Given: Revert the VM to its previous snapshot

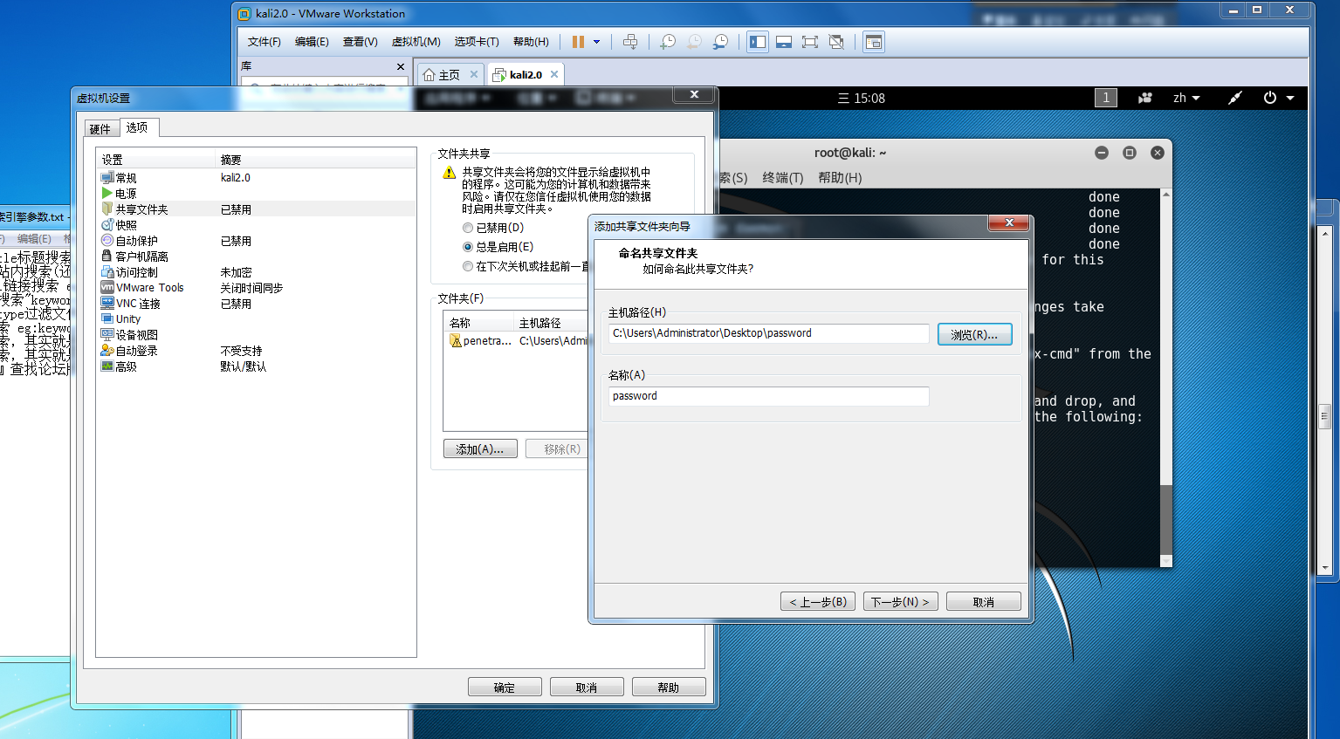Looking at the screenshot, I should [x=694, y=42].
